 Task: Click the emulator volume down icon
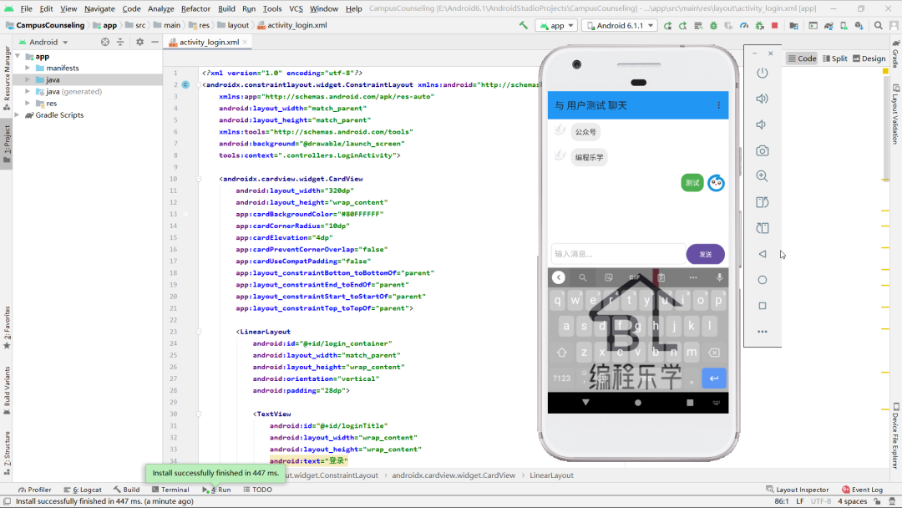pyautogui.click(x=763, y=124)
